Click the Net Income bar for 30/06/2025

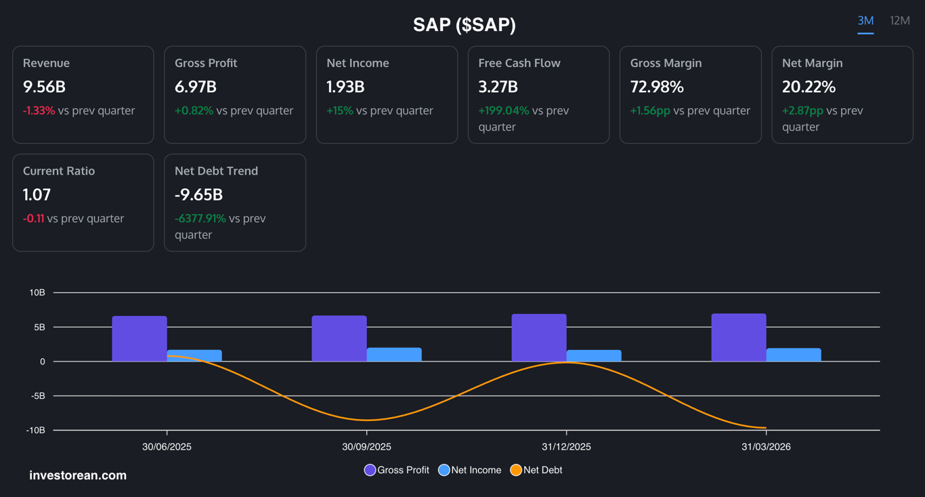tap(194, 355)
